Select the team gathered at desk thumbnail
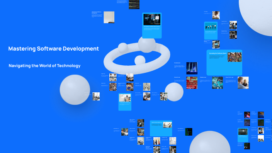This screenshot has height=153, width=272. click(141, 141)
